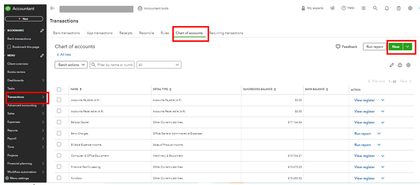Click the pencil edit icon above table

(392, 65)
